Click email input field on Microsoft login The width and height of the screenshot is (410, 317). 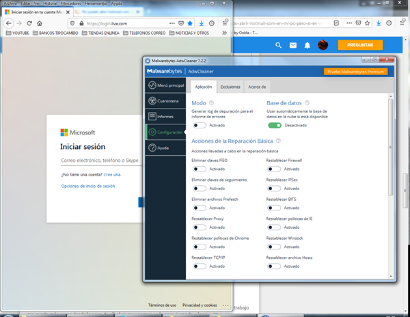(x=101, y=161)
